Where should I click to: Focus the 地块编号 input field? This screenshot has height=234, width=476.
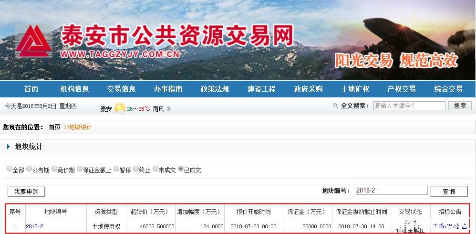(392, 191)
